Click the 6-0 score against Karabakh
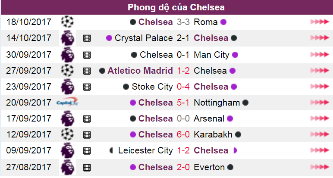Image resolution: width=333 pixels, height=178 pixels. pos(183,134)
